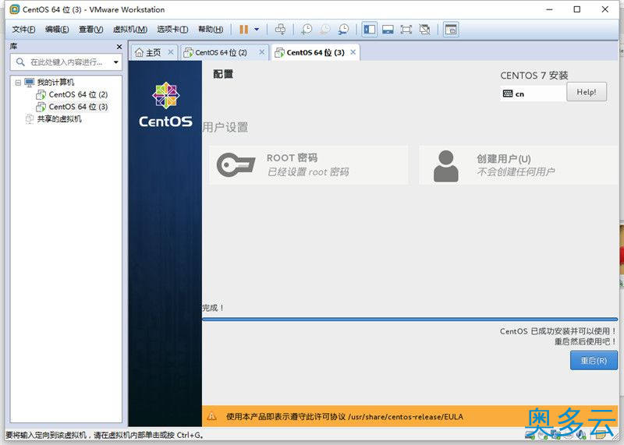Click the user silhouette icon

point(445,166)
